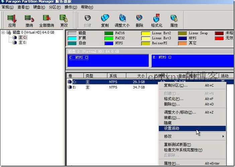Click the 其它 orange legend swatch
This screenshot has width=235, height=167.
click(x=182, y=43)
